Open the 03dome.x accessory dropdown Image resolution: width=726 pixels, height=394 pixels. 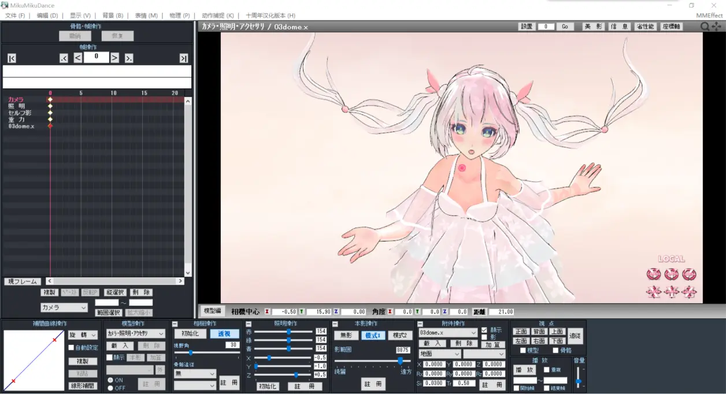coord(449,333)
